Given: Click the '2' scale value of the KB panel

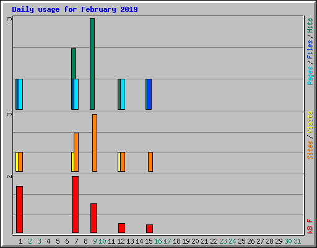Looking at the screenshot, I should [x=9, y=176].
